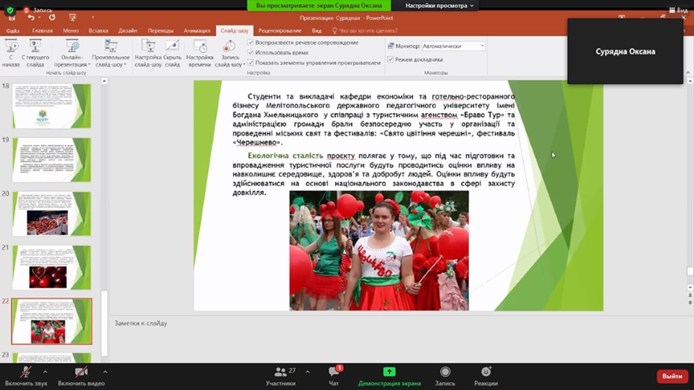Screen dimensions: 694x390
Task: Select slide 21 thumbnail with cherries
Action: (52, 267)
